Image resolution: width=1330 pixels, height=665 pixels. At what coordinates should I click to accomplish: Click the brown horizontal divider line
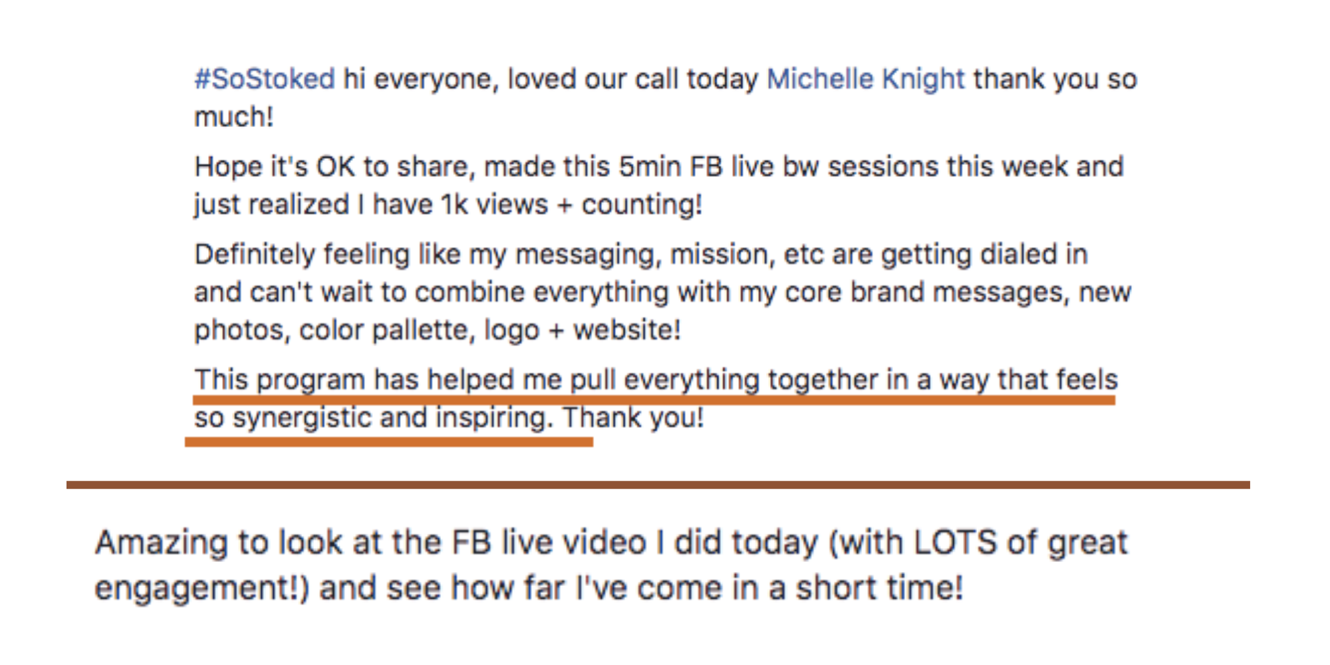[x=658, y=485]
